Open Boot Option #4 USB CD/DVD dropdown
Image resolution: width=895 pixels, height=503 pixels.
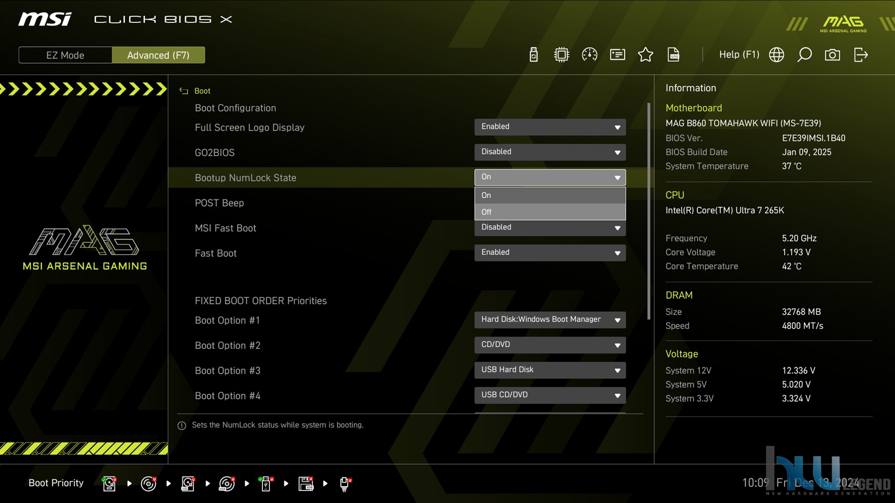[x=550, y=395]
